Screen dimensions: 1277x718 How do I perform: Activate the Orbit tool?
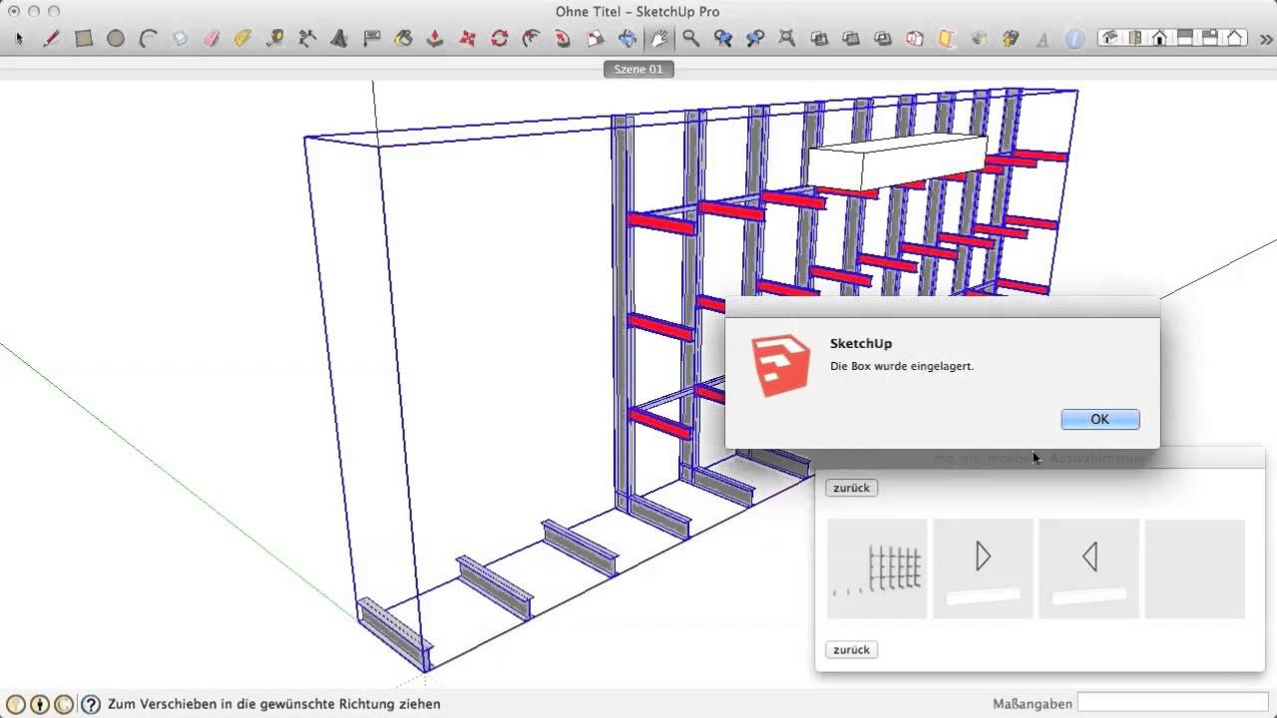tap(628, 39)
